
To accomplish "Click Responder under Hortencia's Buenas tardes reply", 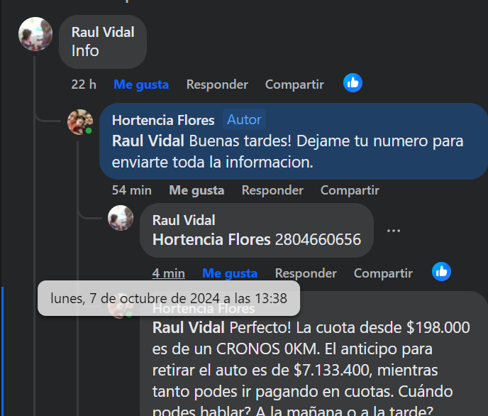I will 272,190.
